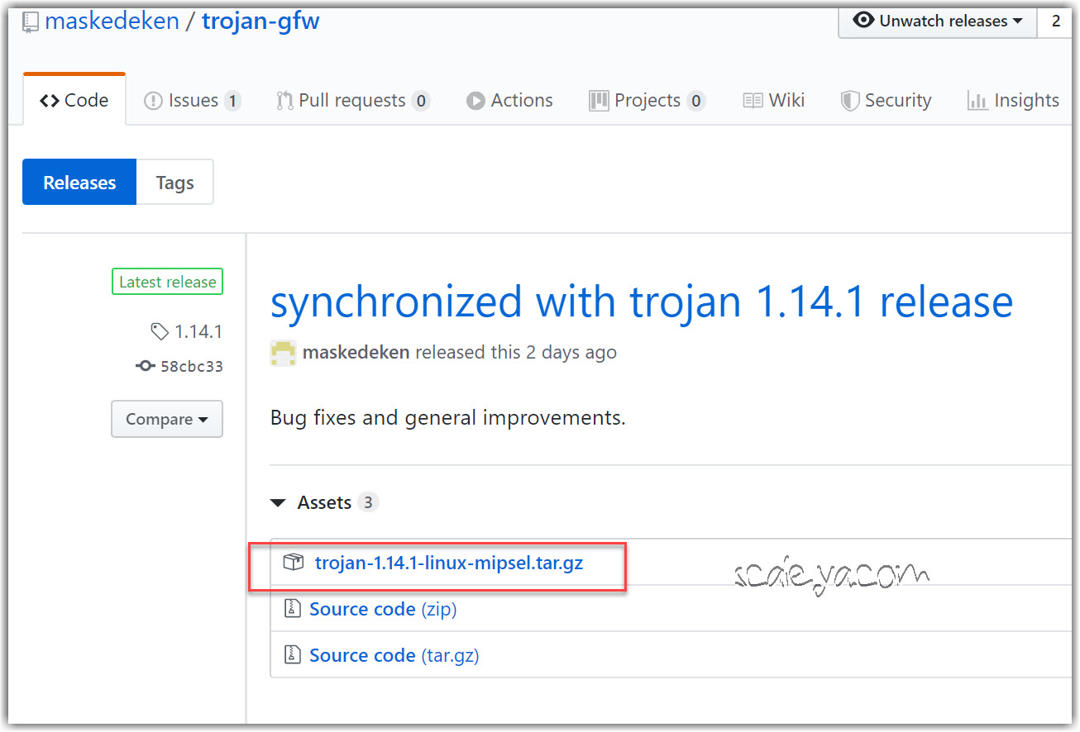Click the commit icon beside 58cbc33
This screenshot has width=1080, height=732.
coord(146,366)
